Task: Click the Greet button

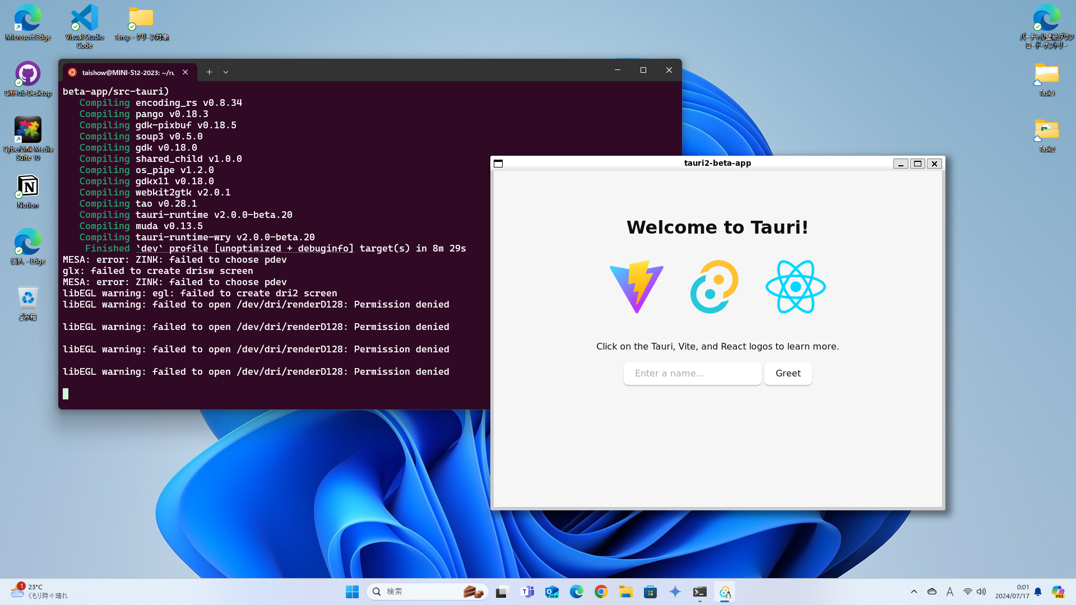Action: coord(788,373)
